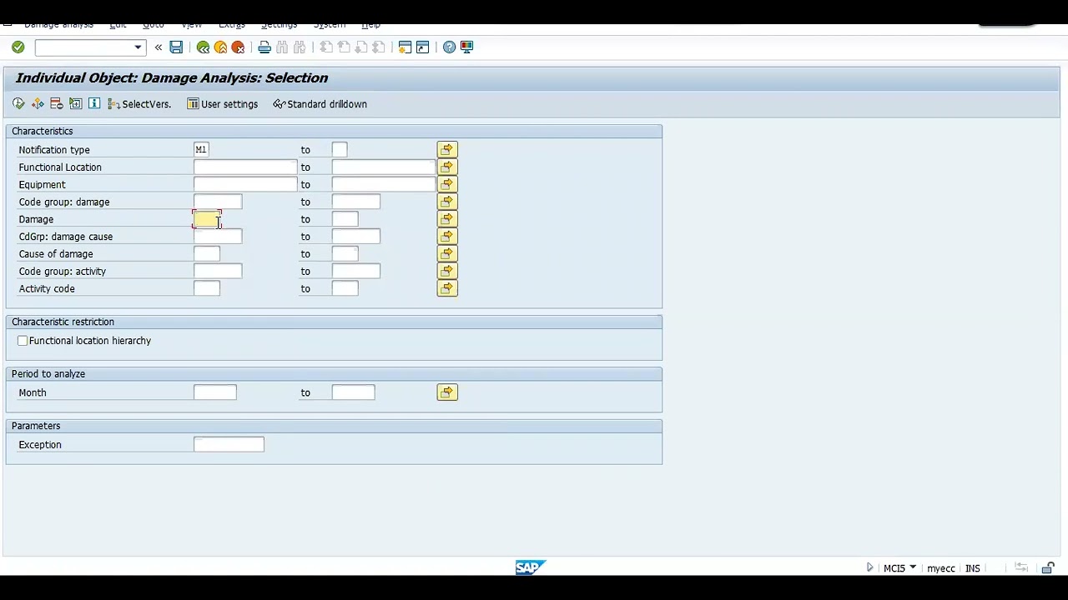
Task: Click the INS insert mode indicator
Action: tap(972, 568)
